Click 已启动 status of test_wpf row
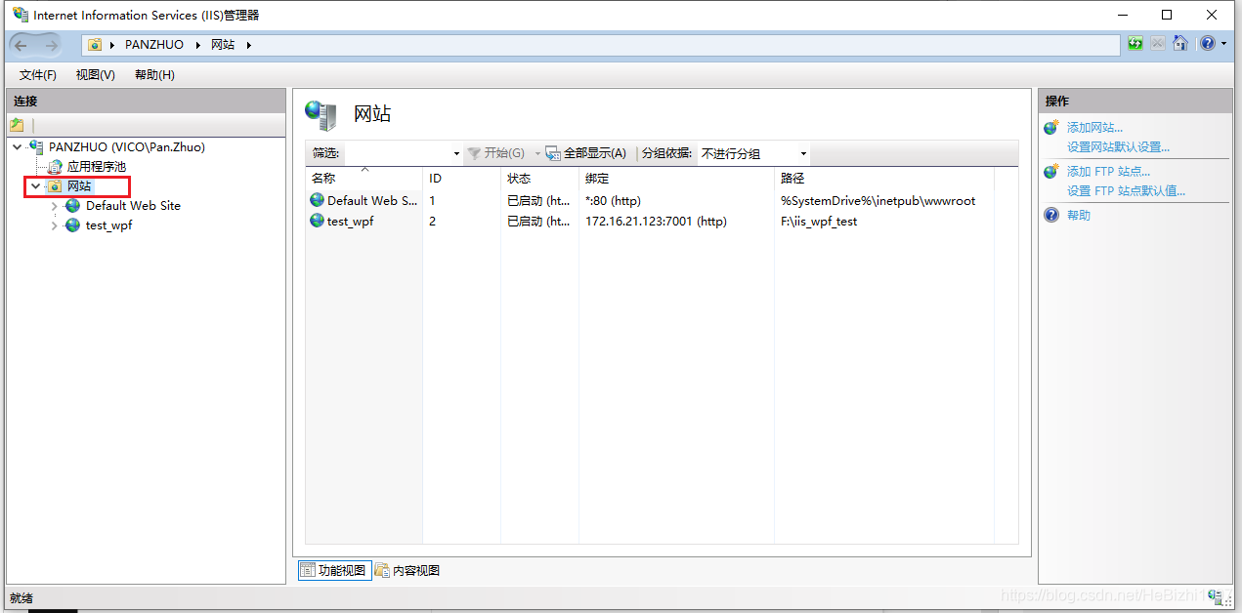The image size is (1242, 613). click(x=538, y=222)
